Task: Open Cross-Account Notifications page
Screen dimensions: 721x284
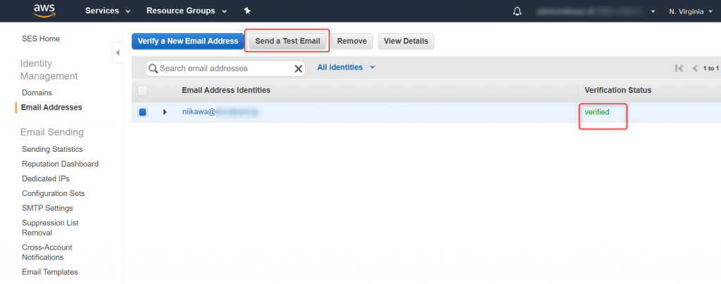Action: click(47, 252)
